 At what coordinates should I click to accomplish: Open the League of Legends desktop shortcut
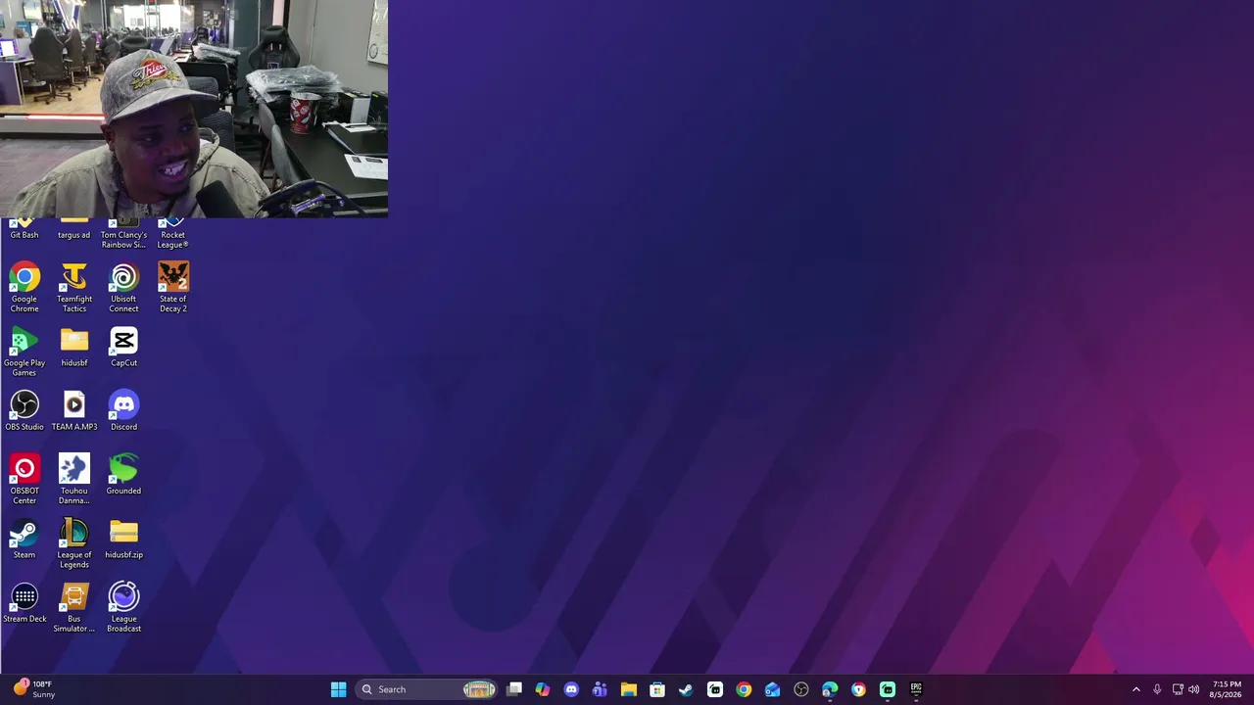pyautogui.click(x=74, y=543)
